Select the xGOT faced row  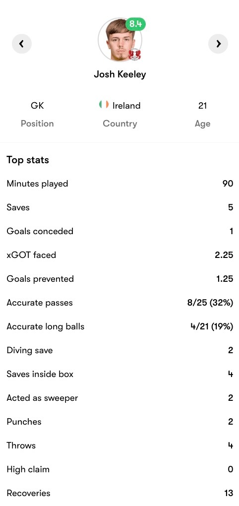tap(119, 255)
